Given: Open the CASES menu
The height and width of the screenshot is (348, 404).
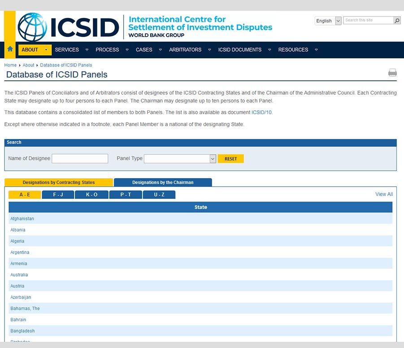Looking at the screenshot, I should tap(143, 50).
